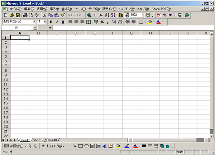Open the zoom 100% dropdown
215x155 pixels.
point(143,15)
